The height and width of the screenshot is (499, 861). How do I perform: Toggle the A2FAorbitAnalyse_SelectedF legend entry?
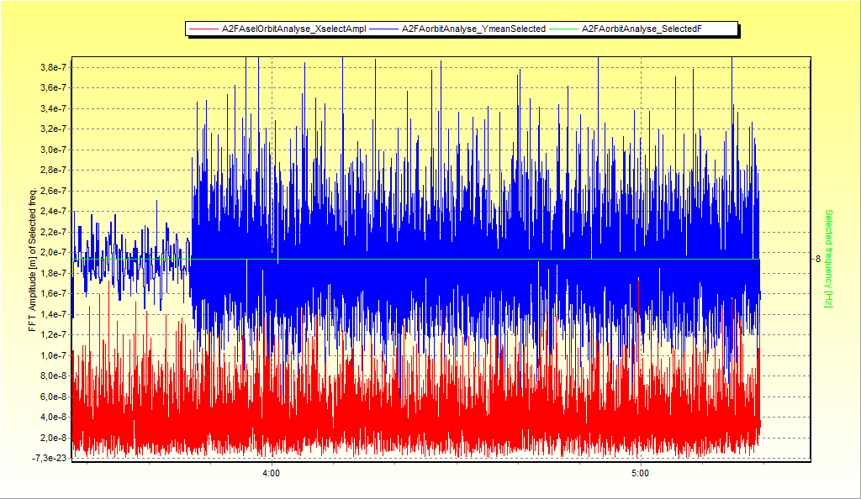[642, 29]
